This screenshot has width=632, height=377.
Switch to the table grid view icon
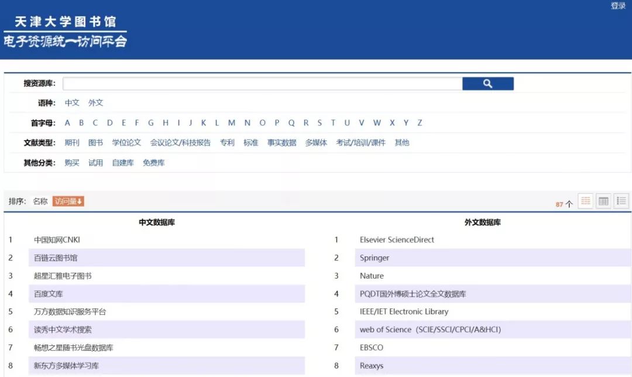click(x=603, y=201)
